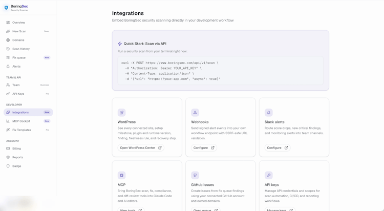
Task: Click Configure on the Slack alerts card
Action: tap(278, 148)
